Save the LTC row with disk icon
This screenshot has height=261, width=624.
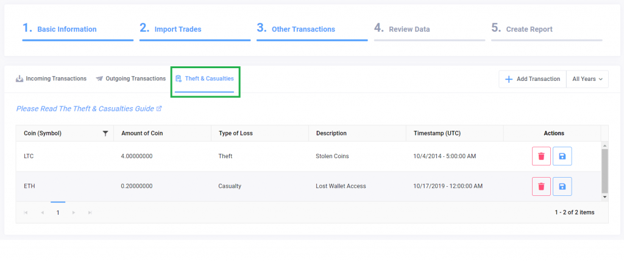(x=562, y=156)
